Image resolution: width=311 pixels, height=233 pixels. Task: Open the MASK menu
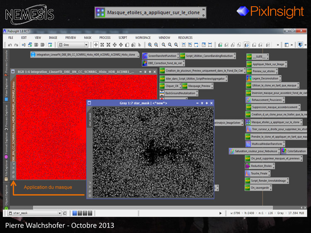click(x=87, y=38)
